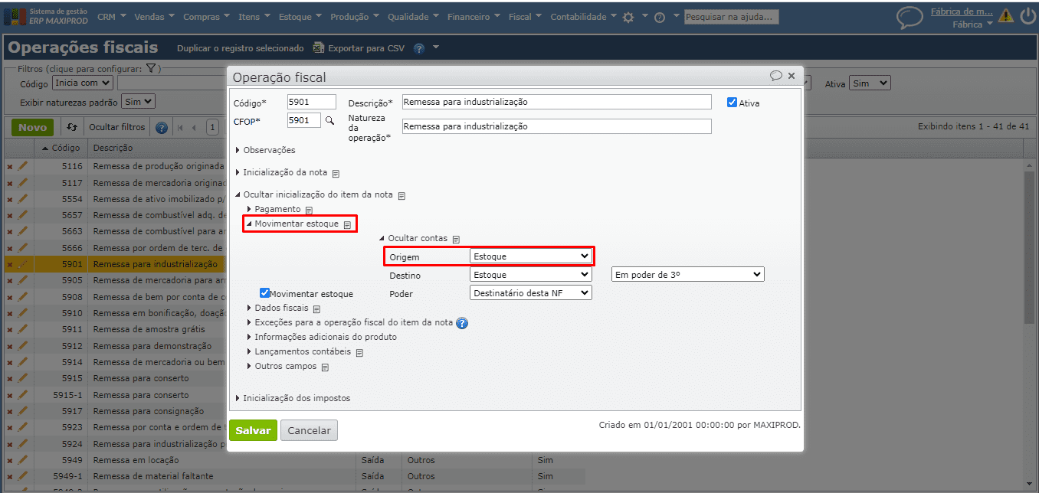Click the CFOP search magnifier icon
The image size is (1039, 493).
[330, 120]
